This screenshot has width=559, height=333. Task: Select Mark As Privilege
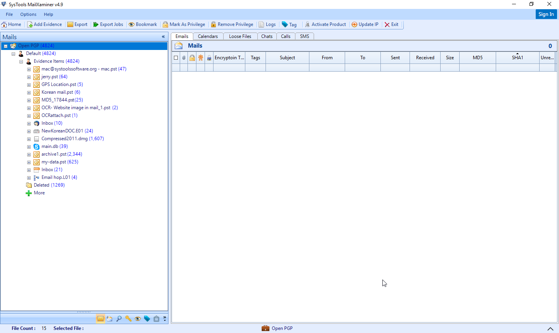(184, 24)
